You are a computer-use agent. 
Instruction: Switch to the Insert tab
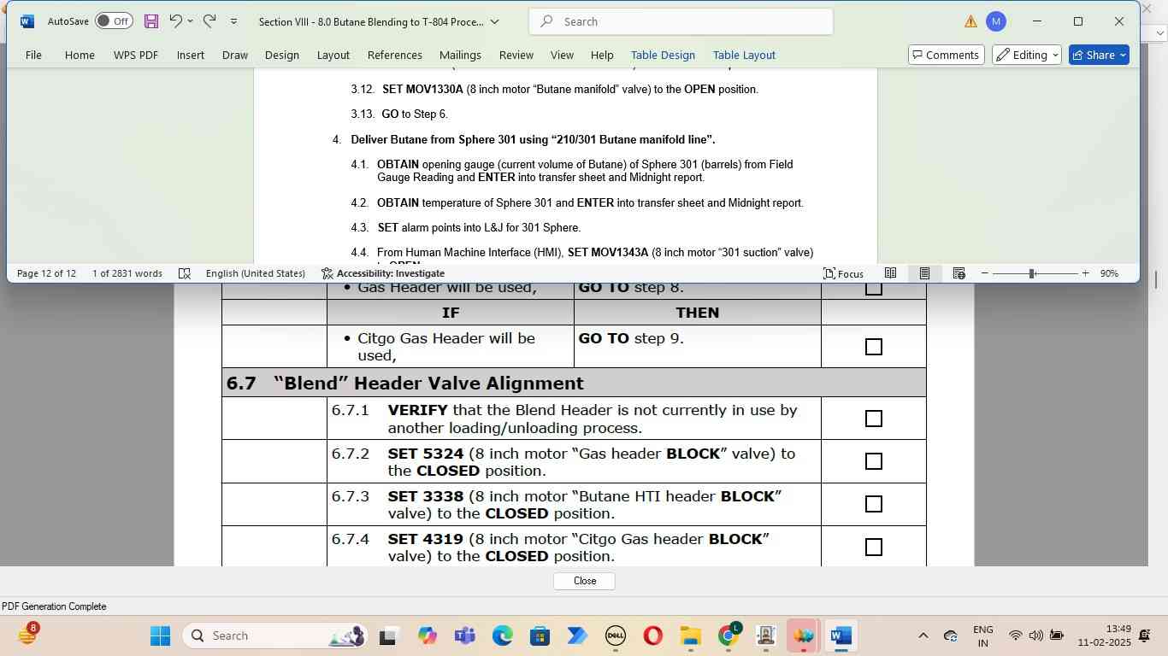tap(190, 55)
